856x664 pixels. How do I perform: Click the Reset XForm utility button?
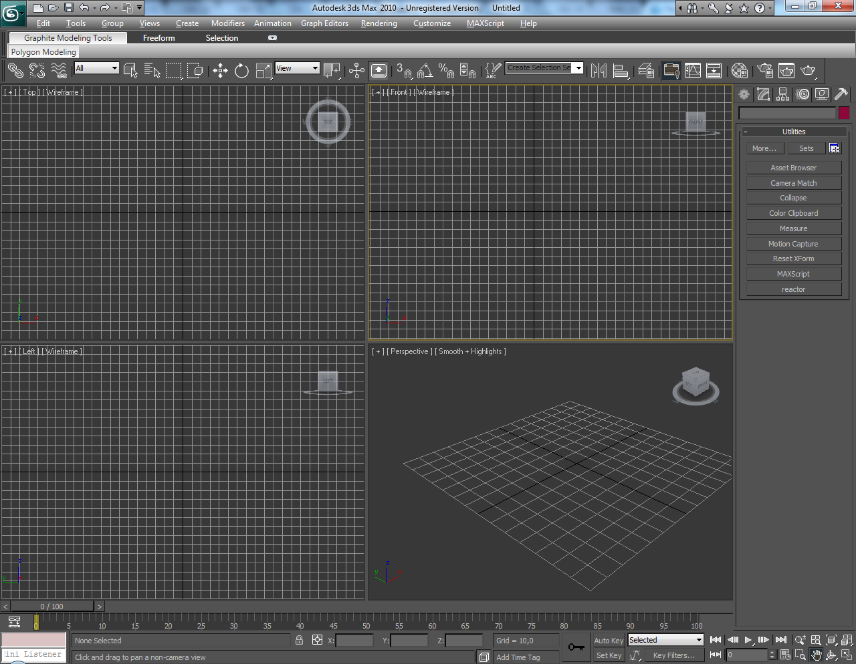coord(794,259)
